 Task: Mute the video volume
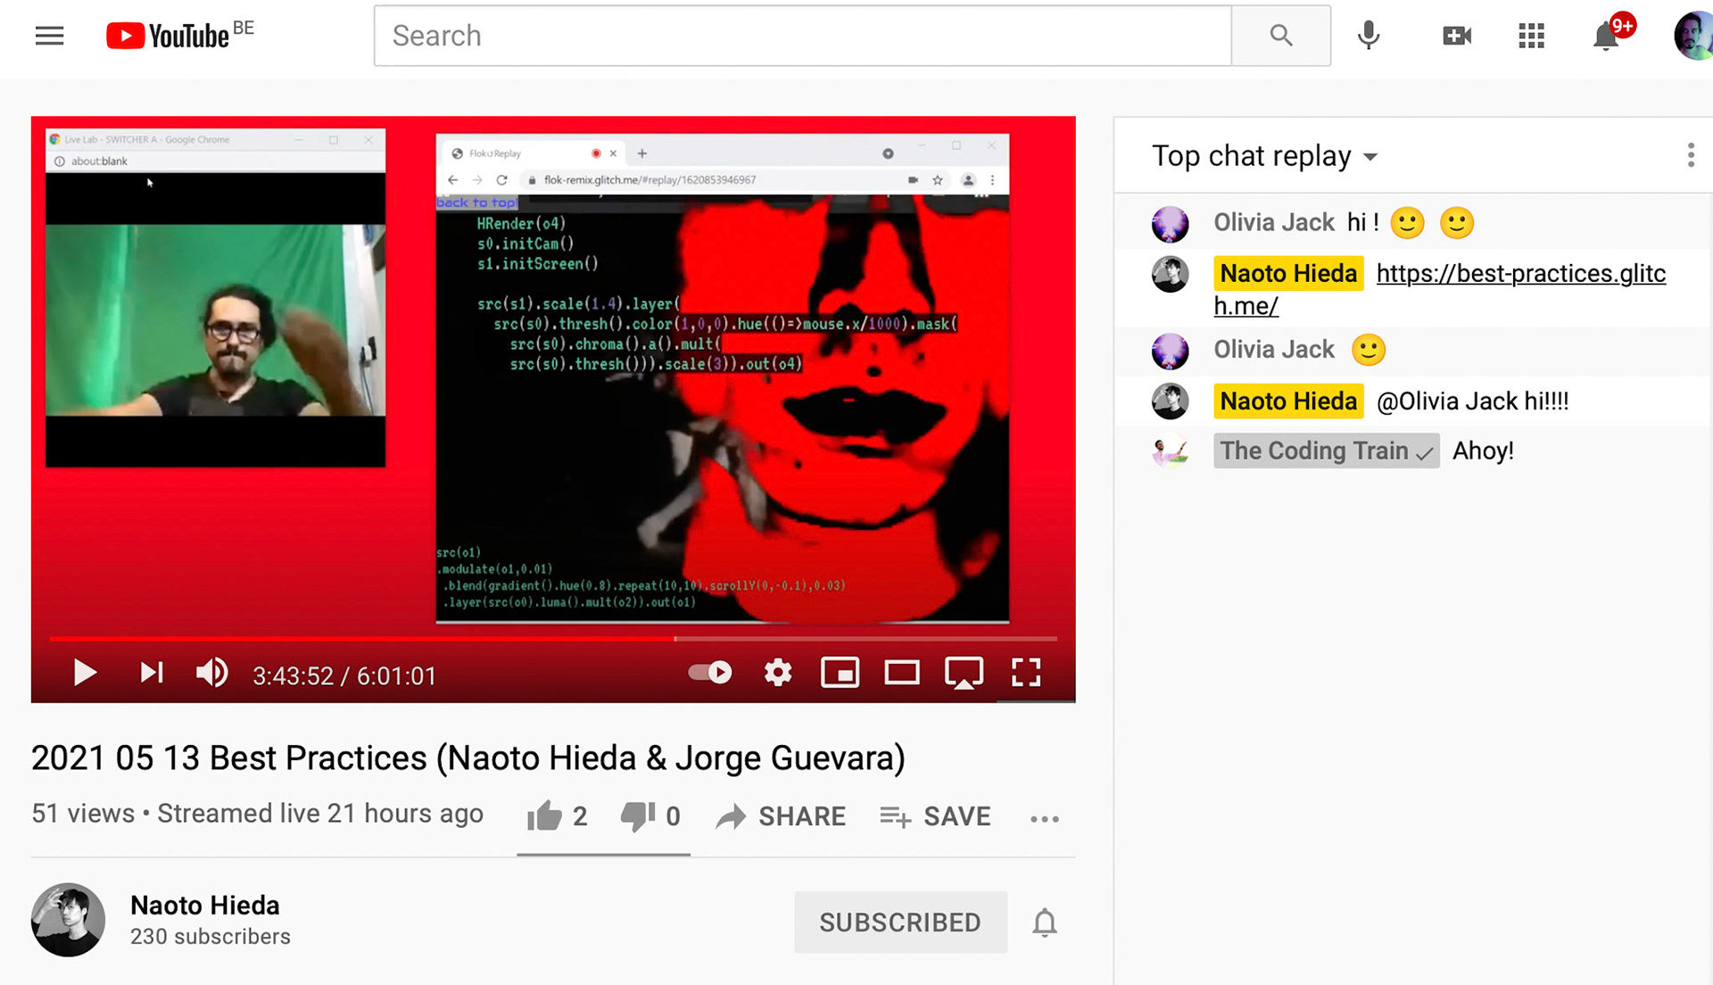pos(212,673)
